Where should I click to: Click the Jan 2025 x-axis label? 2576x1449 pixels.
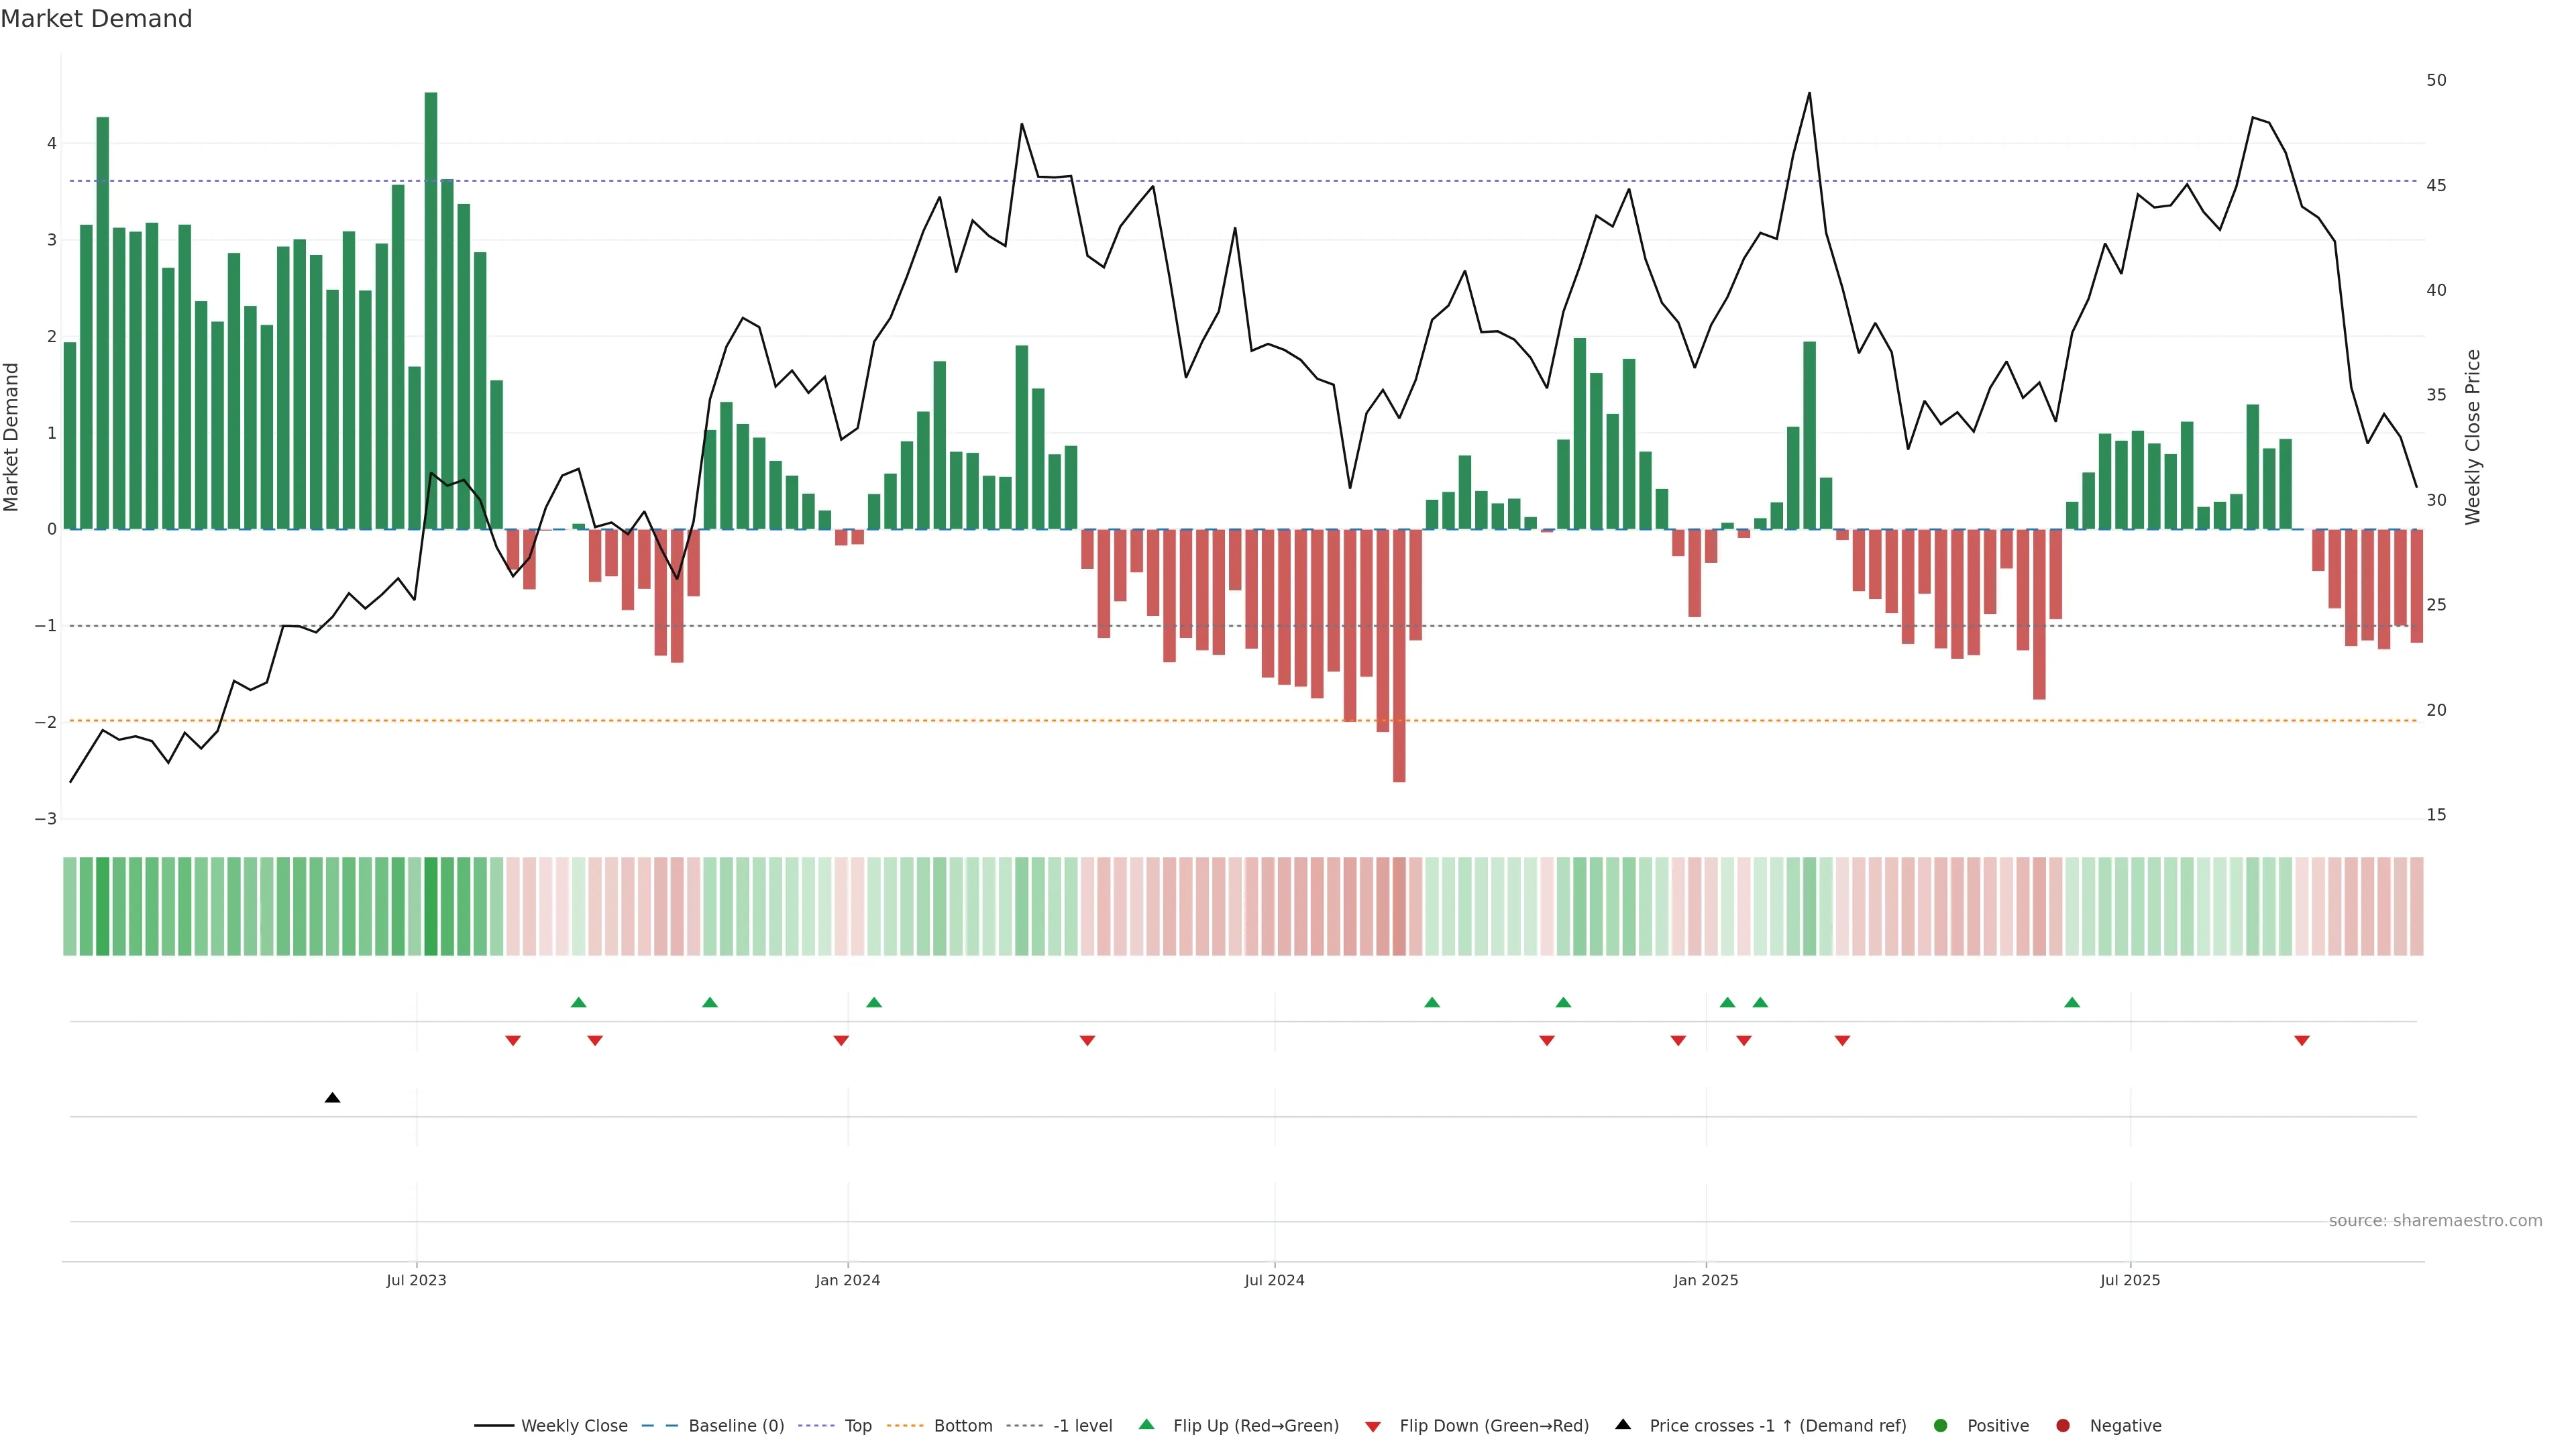coord(1706,1280)
